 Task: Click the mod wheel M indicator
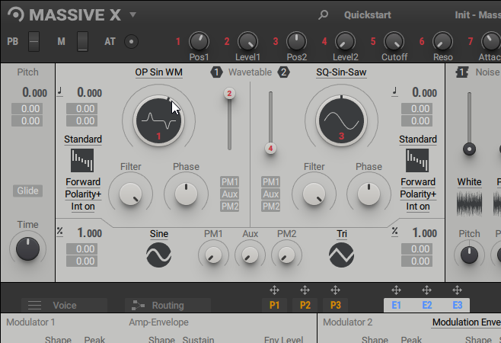[82, 41]
